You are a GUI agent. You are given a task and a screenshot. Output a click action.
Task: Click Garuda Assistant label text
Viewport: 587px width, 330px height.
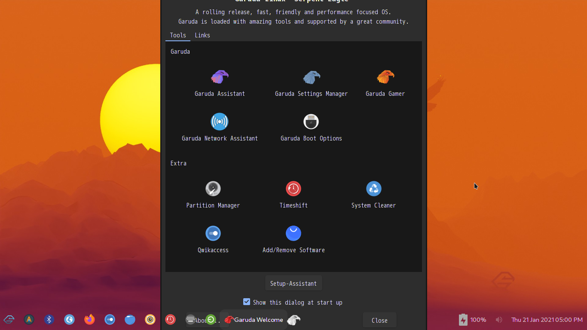(220, 94)
